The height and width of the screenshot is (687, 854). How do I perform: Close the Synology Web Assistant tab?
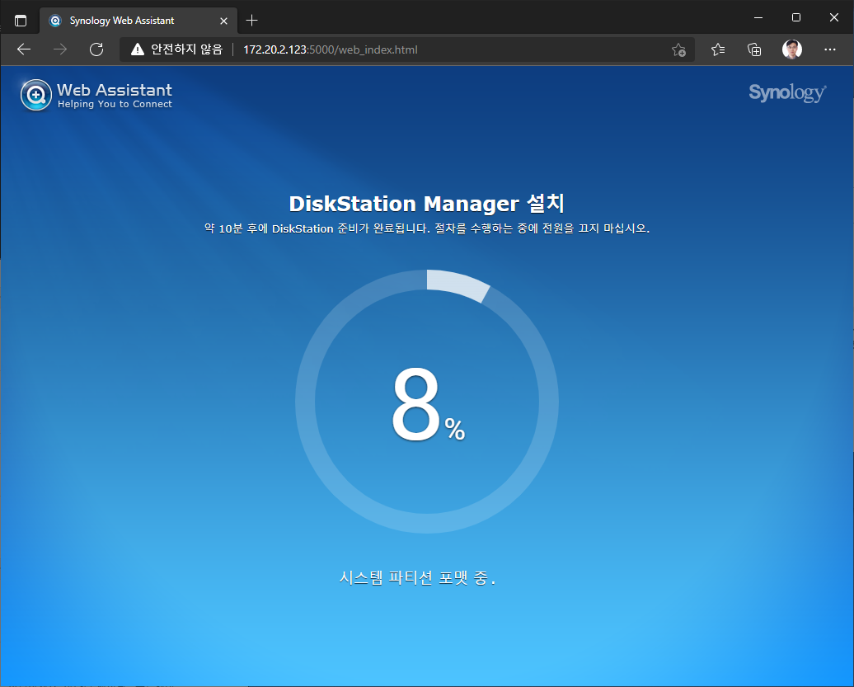click(223, 21)
